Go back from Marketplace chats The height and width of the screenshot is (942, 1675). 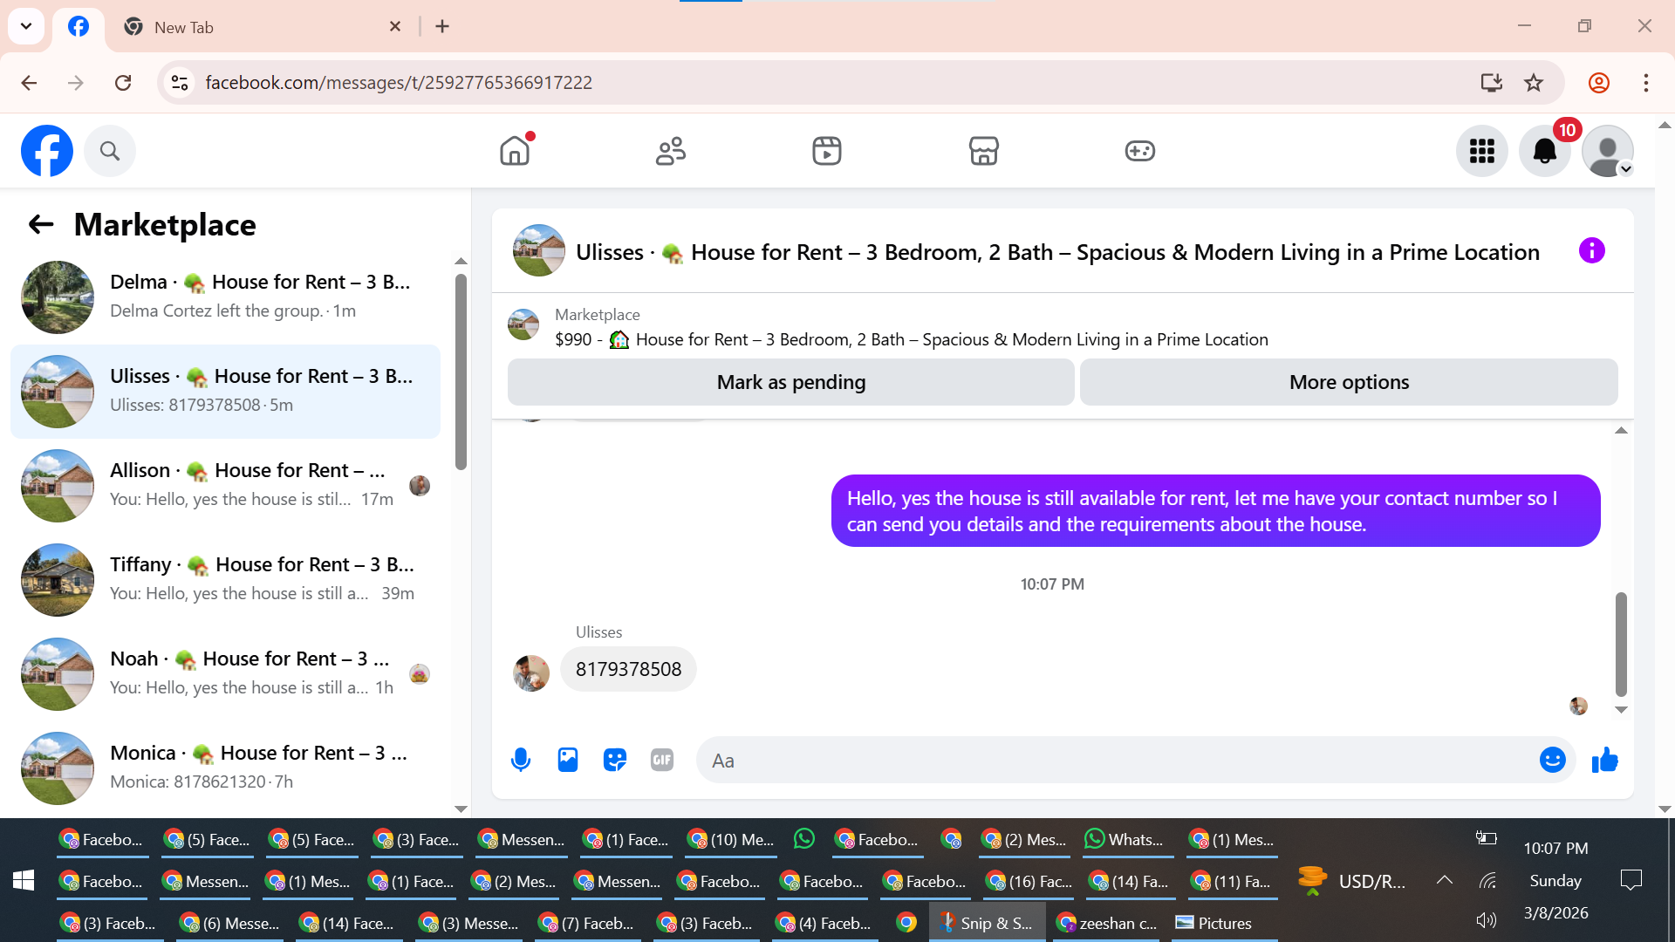41,225
